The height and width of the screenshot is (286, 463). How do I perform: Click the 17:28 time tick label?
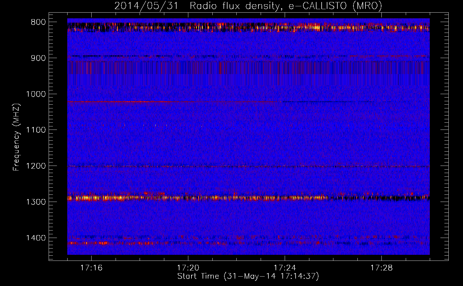point(381,268)
